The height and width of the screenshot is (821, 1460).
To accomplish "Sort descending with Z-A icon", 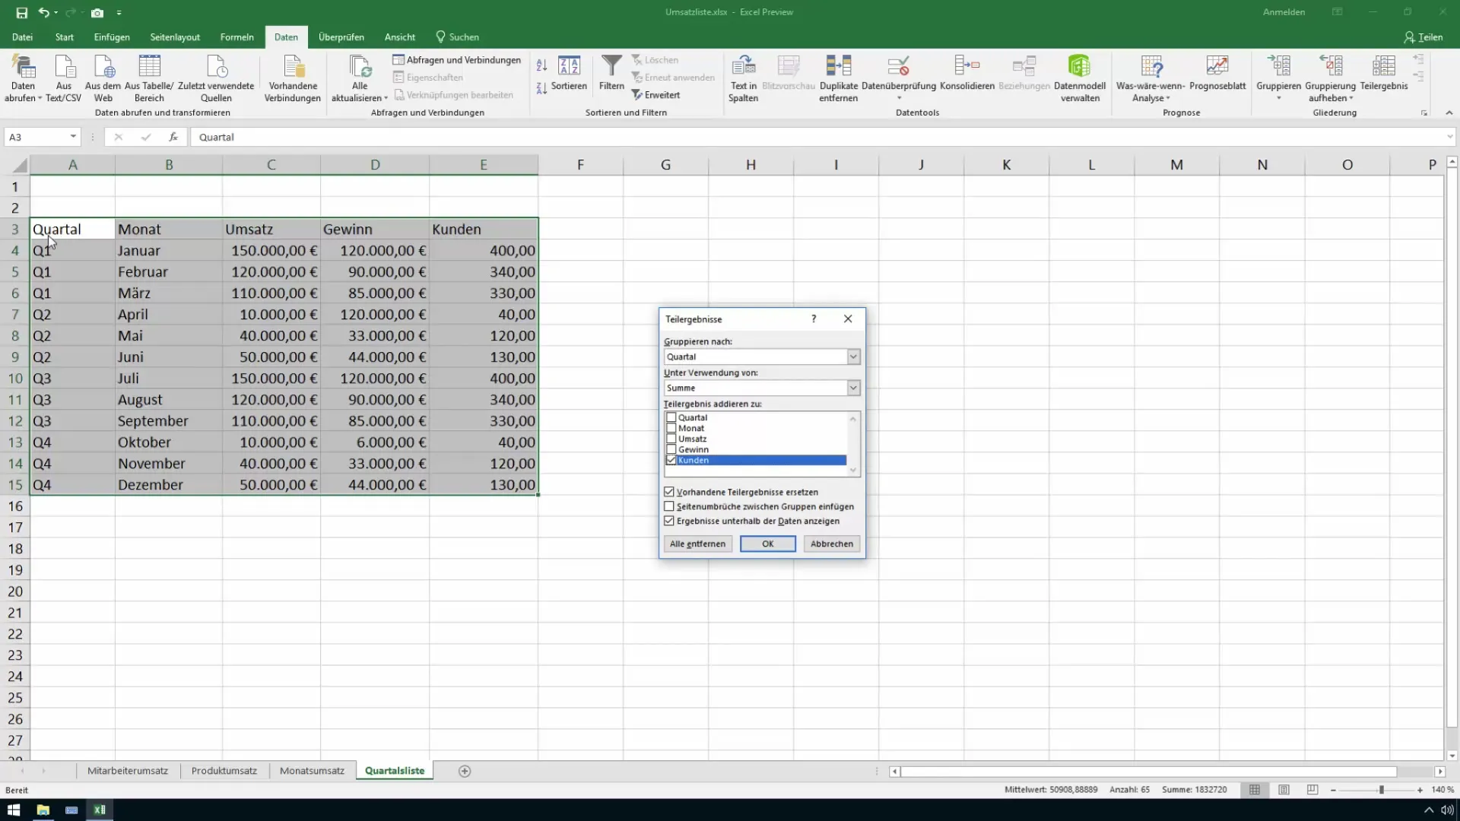I will pos(541,88).
